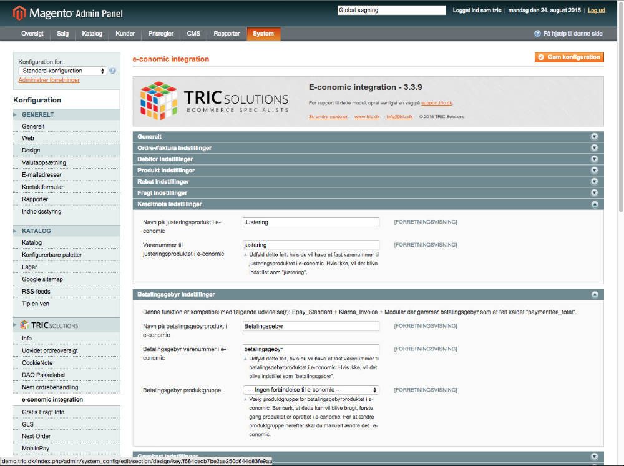Click the expand arrow on Generelt panel header
The height and width of the screenshot is (466, 624).
[x=594, y=136]
